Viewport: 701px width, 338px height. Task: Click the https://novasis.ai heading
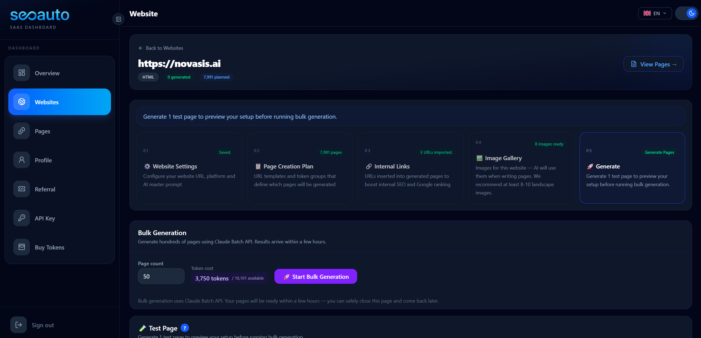179,64
